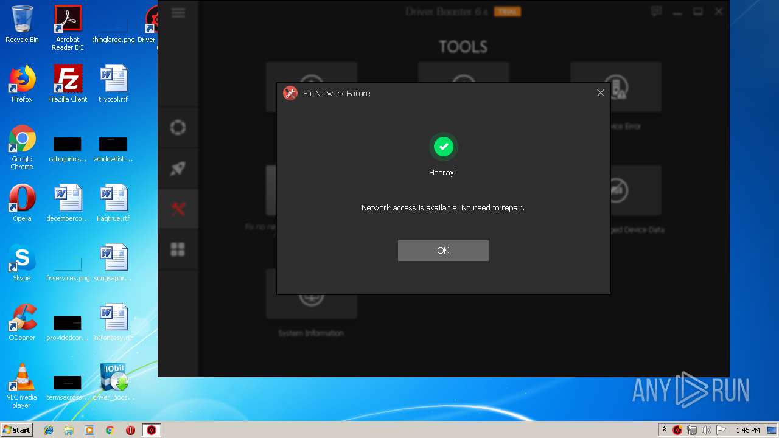Select the CCleaner desktop shortcut
The width and height of the screenshot is (779, 438).
pyautogui.click(x=22, y=322)
